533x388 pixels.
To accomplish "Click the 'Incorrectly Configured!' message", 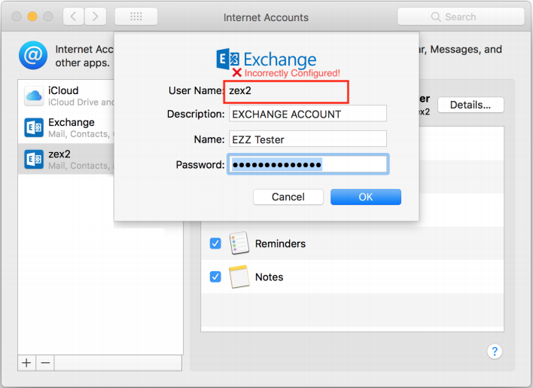I will pyautogui.click(x=292, y=73).
